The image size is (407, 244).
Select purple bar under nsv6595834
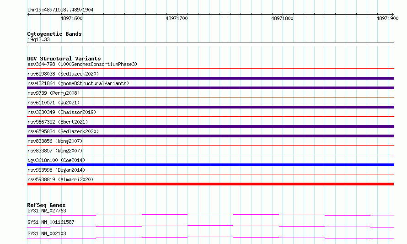(210, 136)
